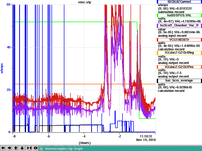Viewport: 202px width, 151px height.
Task: Click the misc.stp graph title
Action: [x=85, y=2]
